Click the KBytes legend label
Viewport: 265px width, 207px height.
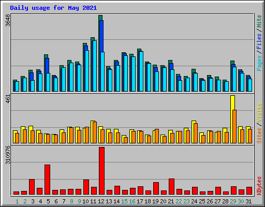tap(259, 186)
